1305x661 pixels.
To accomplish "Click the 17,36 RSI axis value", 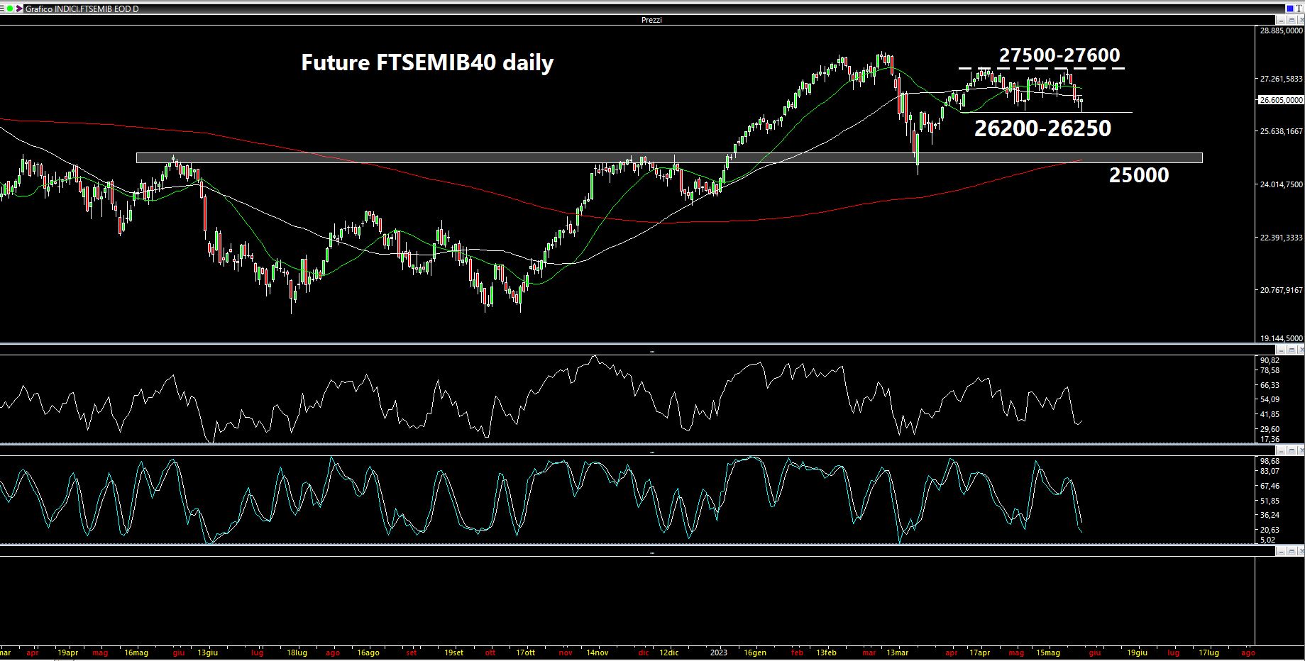I will click(1270, 439).
